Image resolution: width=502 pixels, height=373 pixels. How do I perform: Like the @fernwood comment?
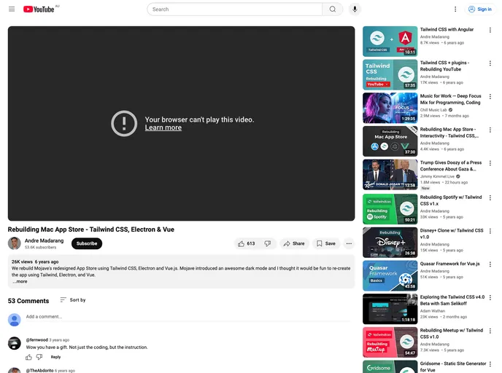[28, 357]
